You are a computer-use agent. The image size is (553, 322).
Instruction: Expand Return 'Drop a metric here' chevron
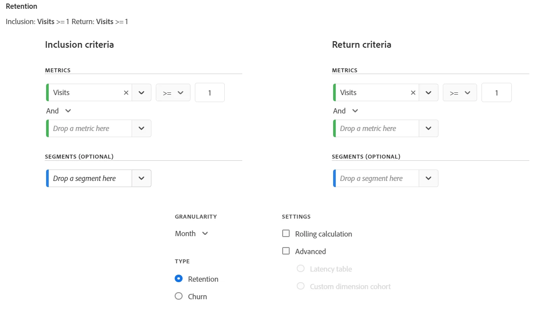(x=428, y=128)
